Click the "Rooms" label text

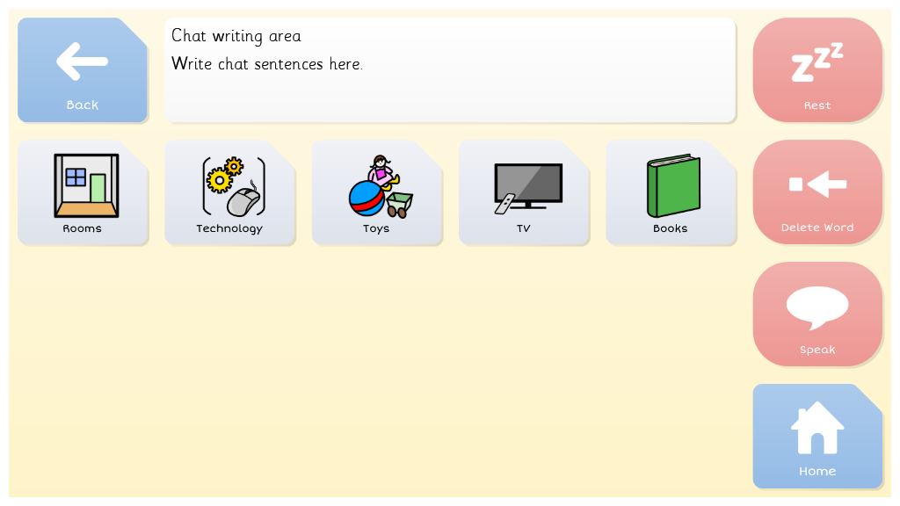(82, 228)
